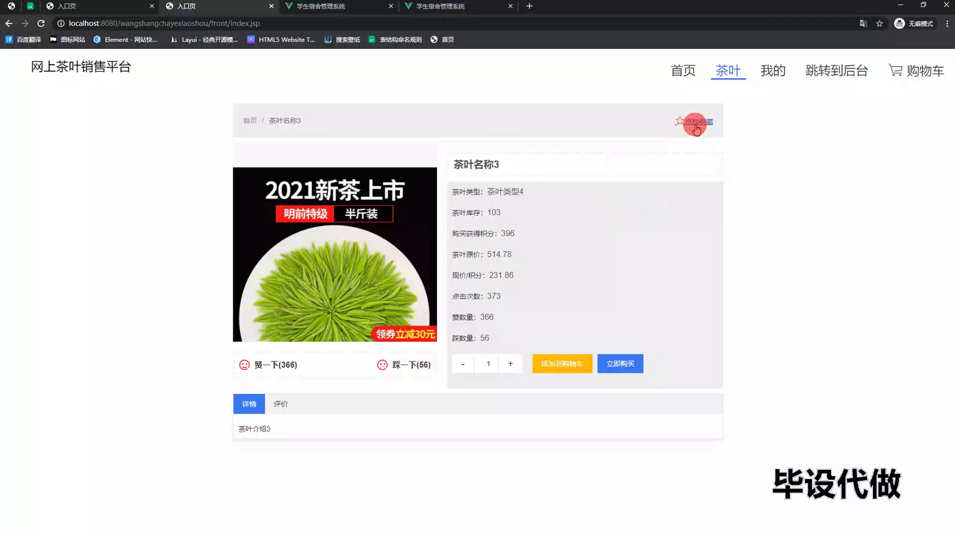The image size is (955, 533).
Task: Click the 点我收藏 favorite link
Action: coord(698,121)
